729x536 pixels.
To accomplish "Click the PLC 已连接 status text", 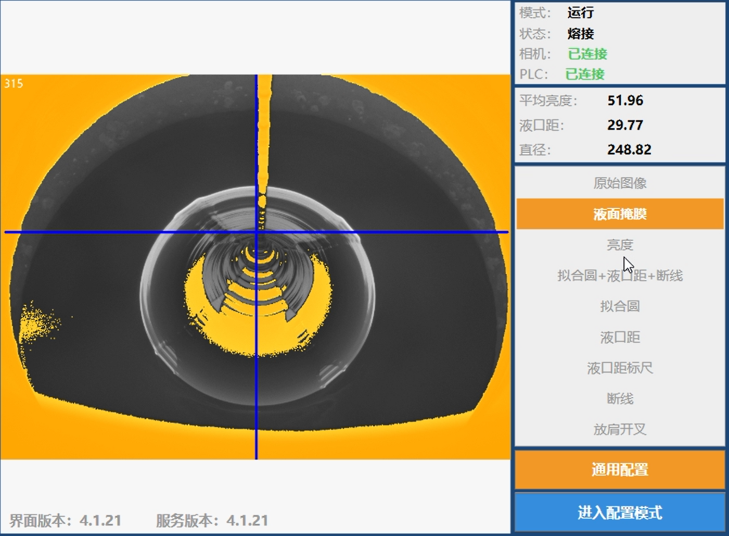I will [x=585, y=74].
